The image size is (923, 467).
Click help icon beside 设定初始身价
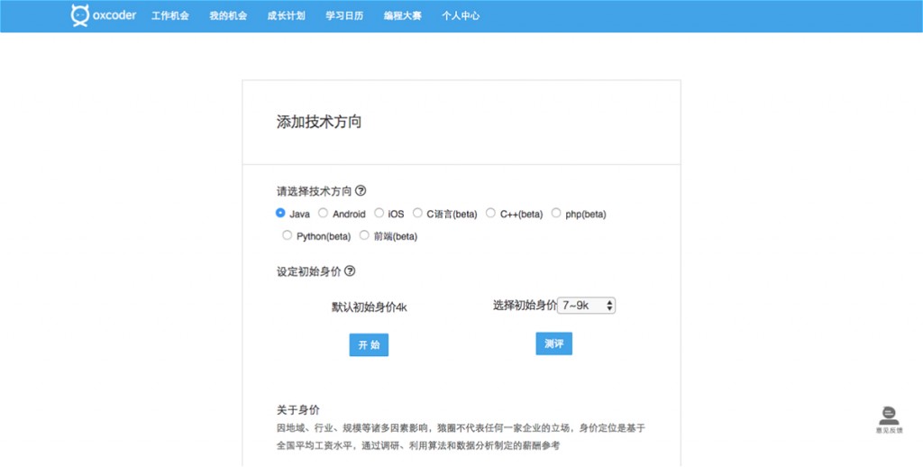pyautogui.click(x=350, y=270)
